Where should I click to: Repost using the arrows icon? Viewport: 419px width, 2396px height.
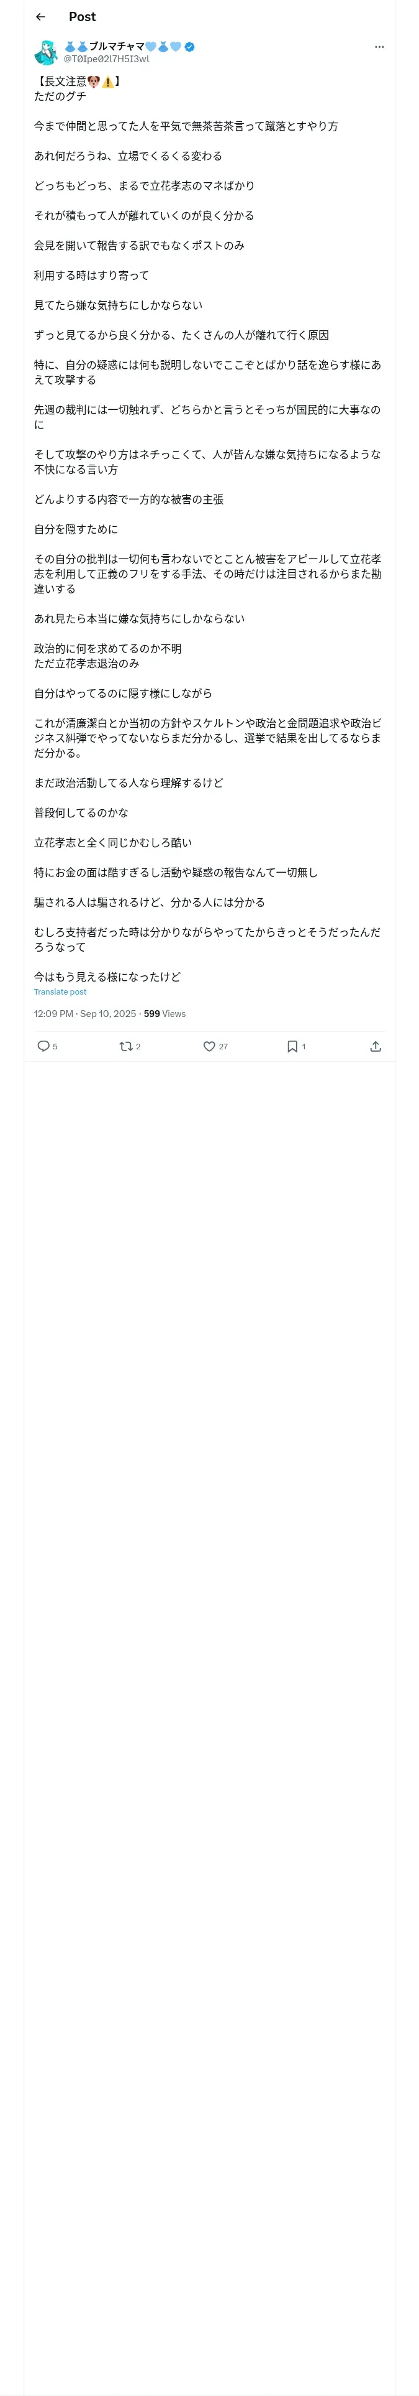125,1046
